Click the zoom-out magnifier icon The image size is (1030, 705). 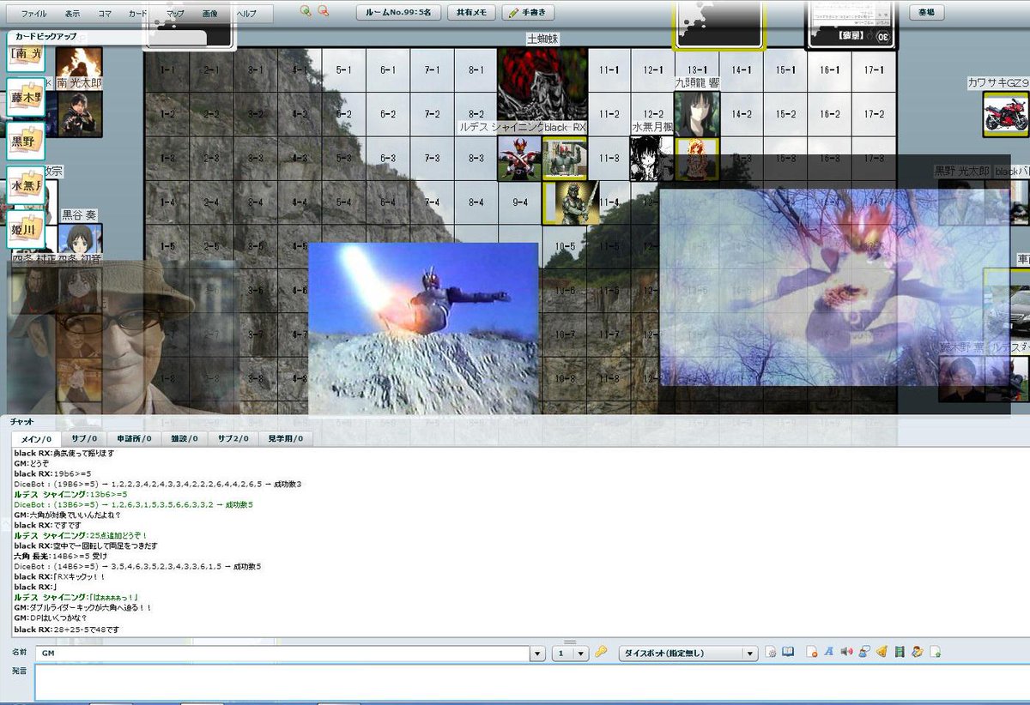tap(323, 11)
